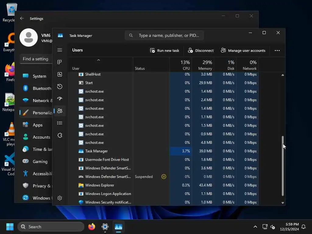Select the ShellHost row
This screenshot has height=234, width=312.
point(163,74)
